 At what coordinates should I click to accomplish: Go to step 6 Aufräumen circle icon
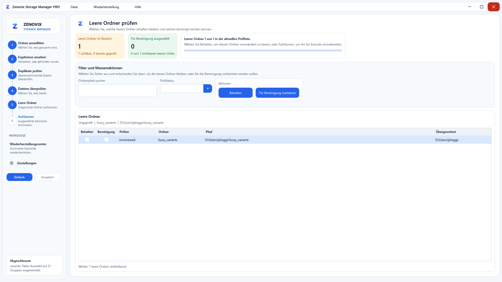[x=12, y=121]
